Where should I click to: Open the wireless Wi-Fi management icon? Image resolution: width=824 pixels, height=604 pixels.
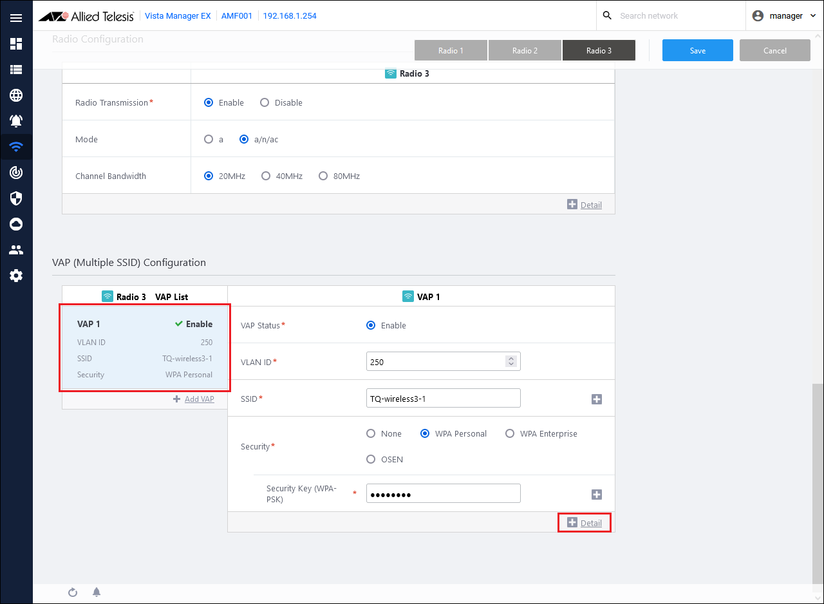[x=16, y=147]
